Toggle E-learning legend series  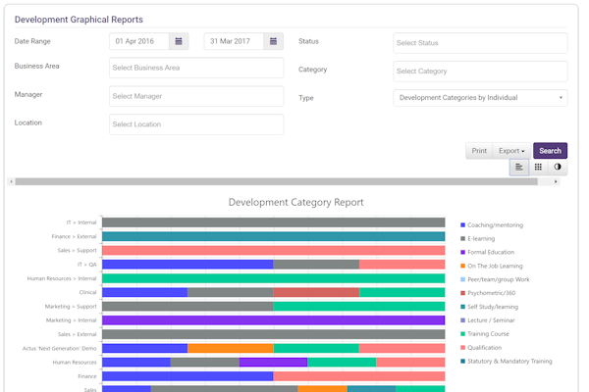click(x=482, y=238)
